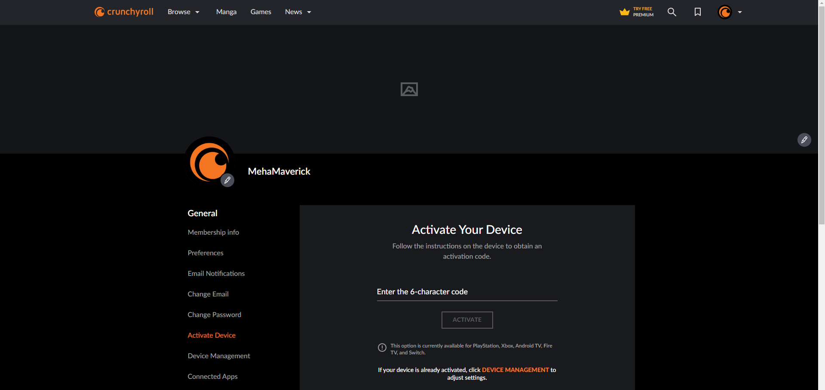This screenshot has width=825, height=390.
Task: Edit profile avatar with pencil icon
Action: point(227,180)
